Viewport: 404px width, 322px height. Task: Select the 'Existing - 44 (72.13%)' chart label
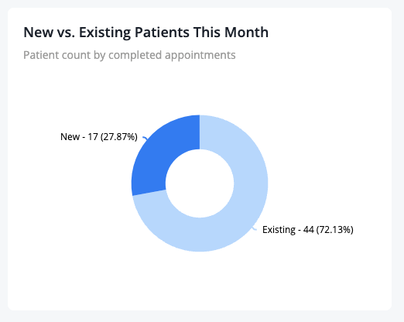click(308, 230)
